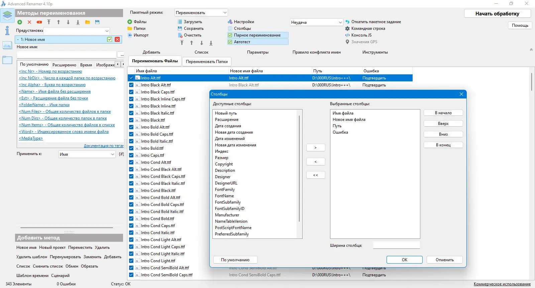Open the image preview sidebar icon

click(7, 45)
